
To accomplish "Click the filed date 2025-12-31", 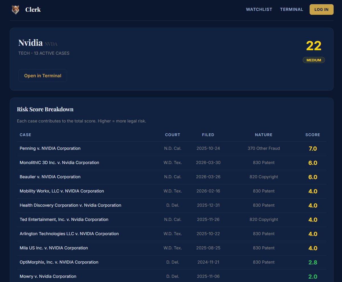I will click(x=208, y=205).
